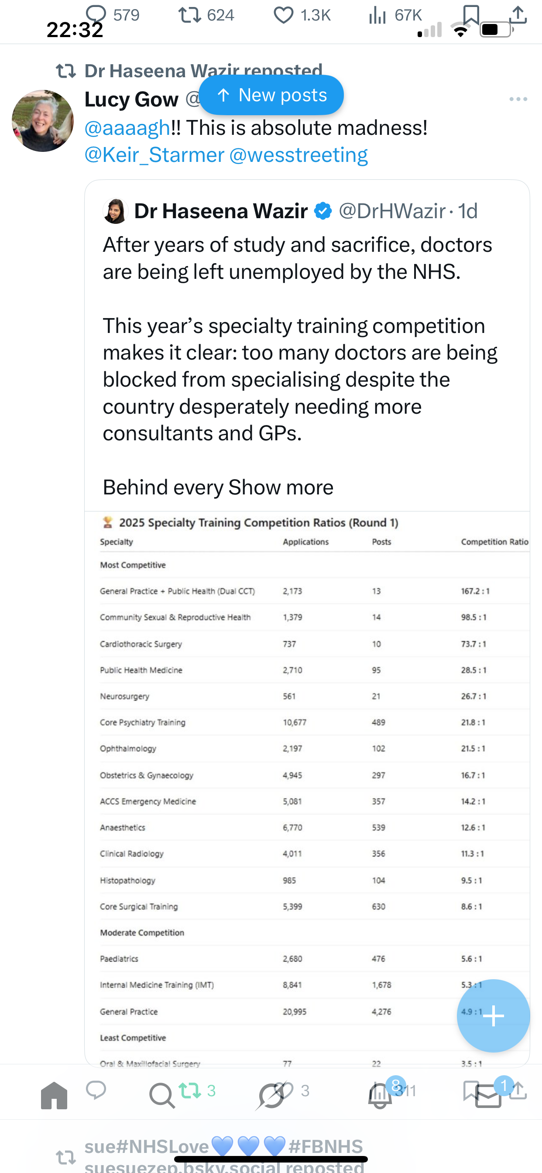The image size is (542, 1173).
Task: Go to the Home tab
Action: point(54,1095)
